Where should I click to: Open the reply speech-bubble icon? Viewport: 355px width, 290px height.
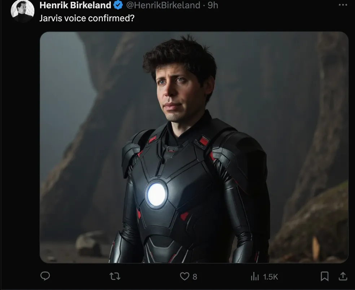pyautogui.click(x=45, y=276)
